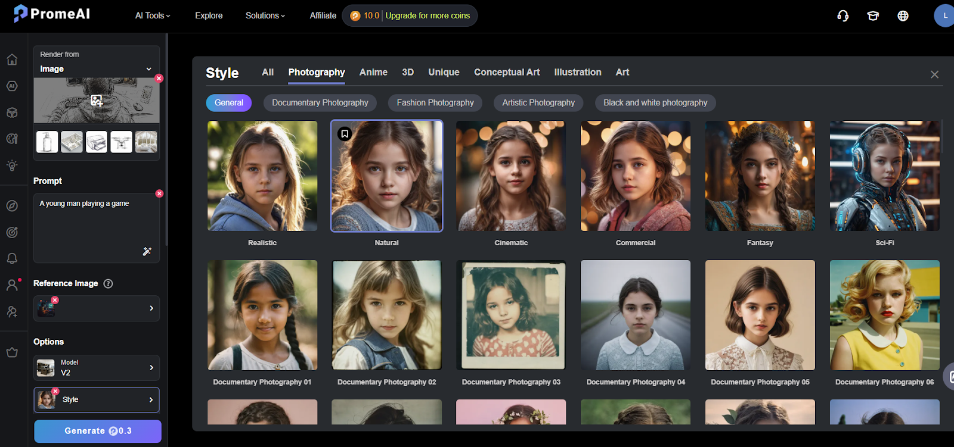Remove the selected style with red X
Image resolution: width=954 pixels, height=447 pixels.
click(55, 391)
